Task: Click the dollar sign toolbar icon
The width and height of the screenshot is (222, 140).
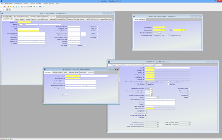Action: click(x=13, y=7)
